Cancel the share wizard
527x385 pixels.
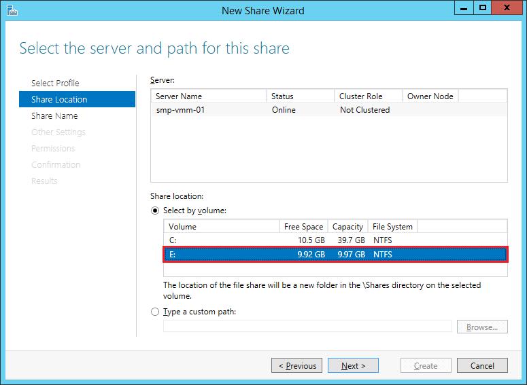(481, 365)
